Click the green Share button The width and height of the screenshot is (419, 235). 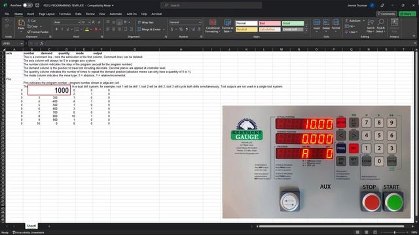pos(407,14)
